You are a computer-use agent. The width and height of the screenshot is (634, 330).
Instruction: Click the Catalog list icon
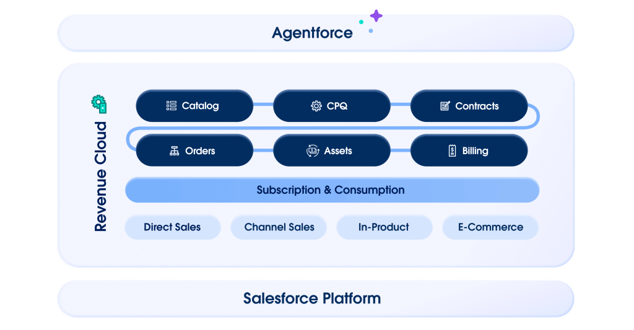[172, 106]
